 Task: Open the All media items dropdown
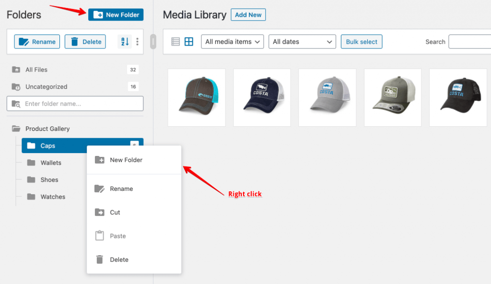coord(232,41)
